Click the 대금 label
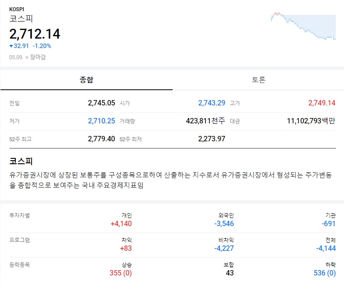The height and width of the screenshot is (284, 344). pyautogui.click(x=235, y=121)
